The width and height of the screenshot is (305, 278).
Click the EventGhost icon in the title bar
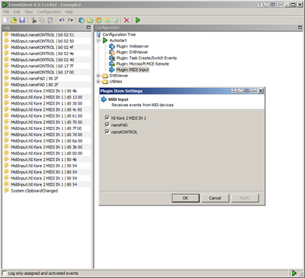point(5,5)
